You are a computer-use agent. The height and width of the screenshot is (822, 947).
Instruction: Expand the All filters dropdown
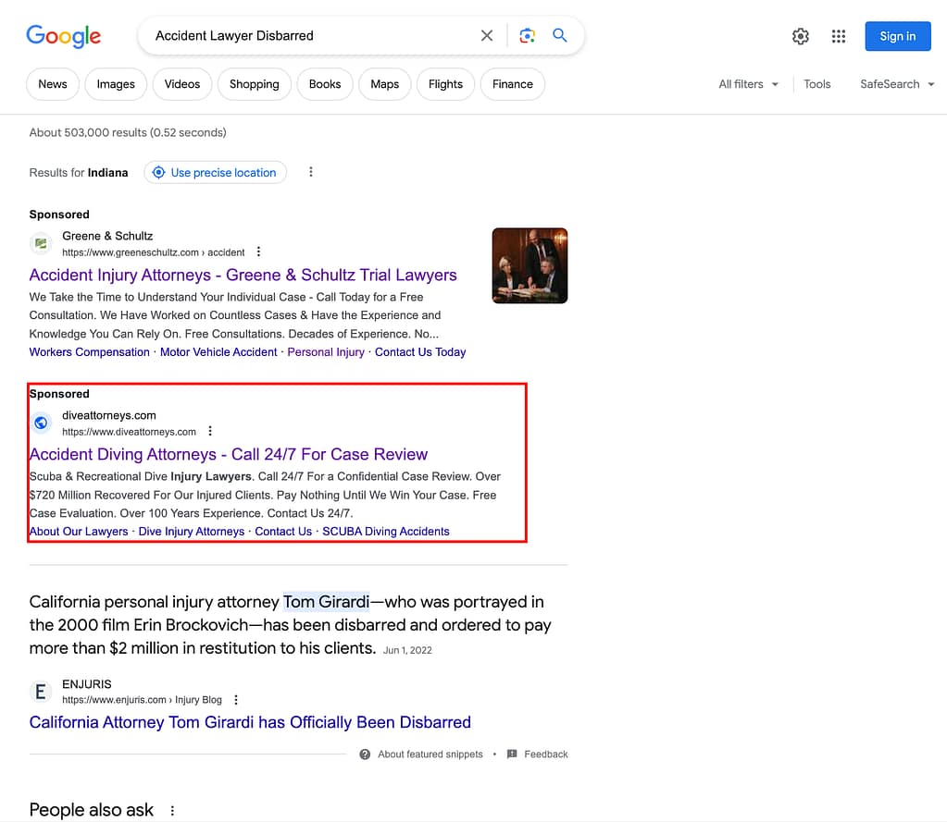point(748,84)
